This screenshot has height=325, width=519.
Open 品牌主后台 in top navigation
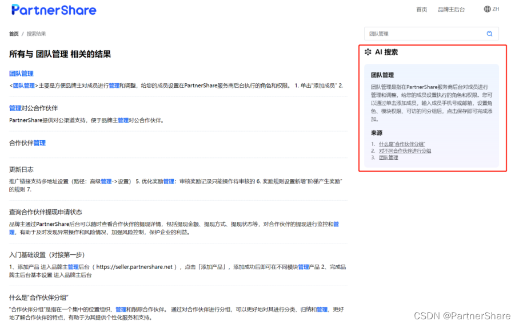pos(451,10)
